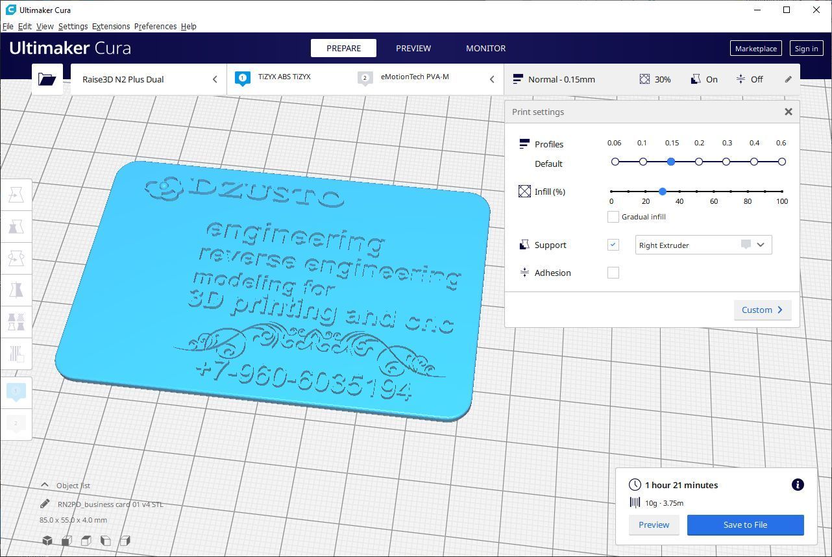Enable the Gradual infill checkbox

(613, 217)
